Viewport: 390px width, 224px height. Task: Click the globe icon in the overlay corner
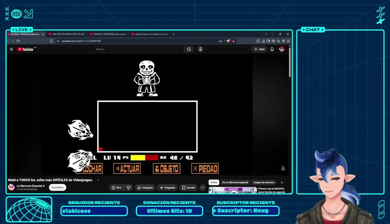16,14
